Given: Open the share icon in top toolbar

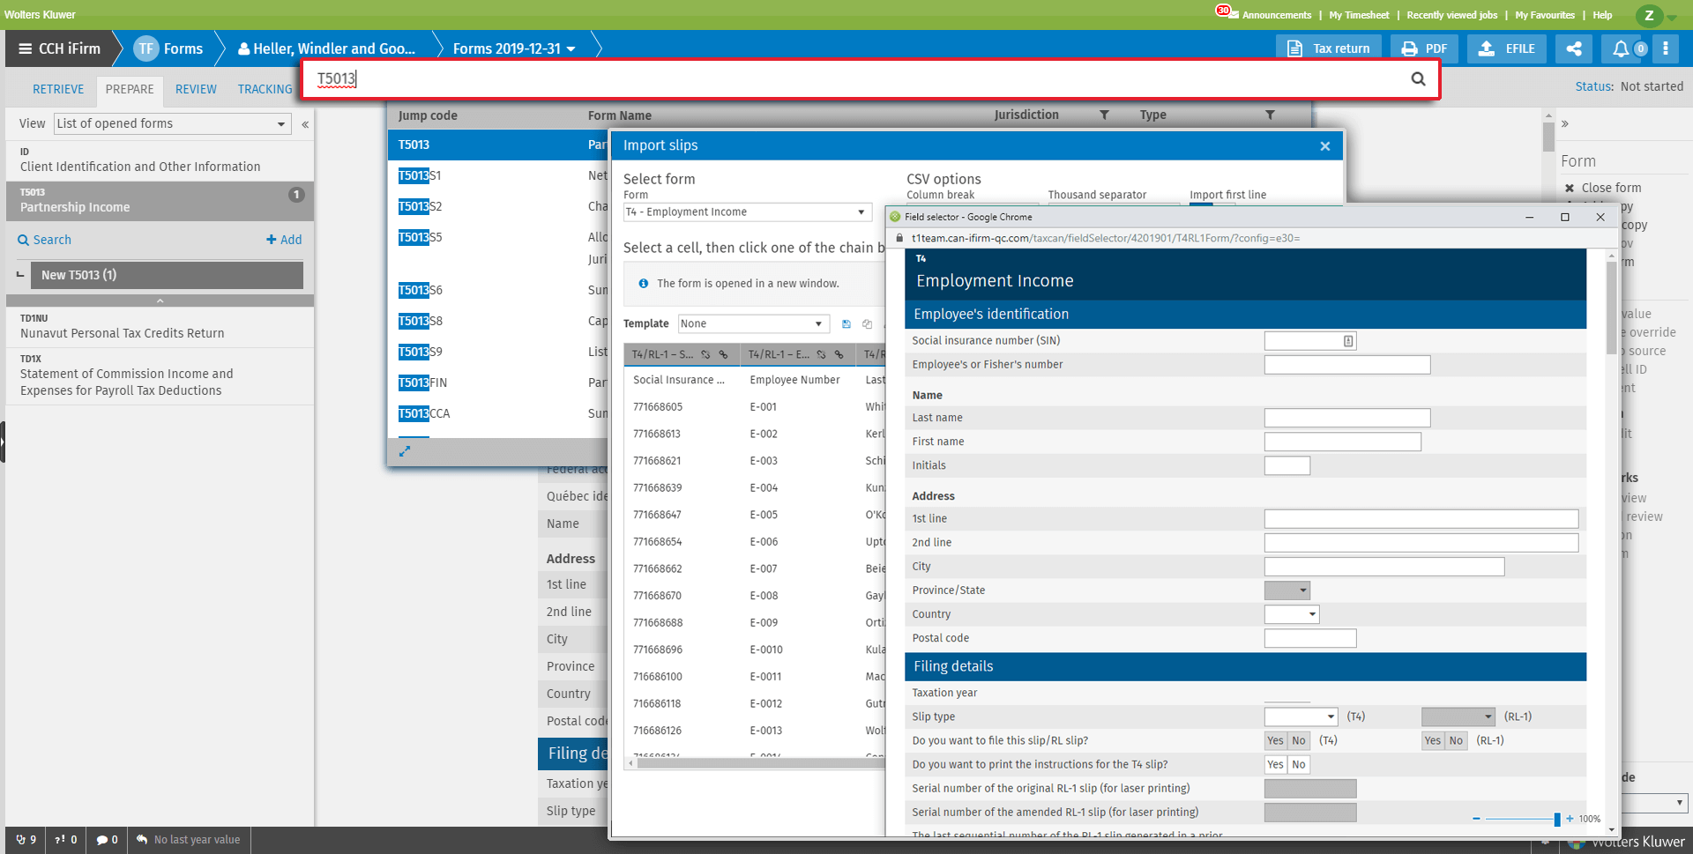Looking at the screenshot, I should tap(1574, 48).
